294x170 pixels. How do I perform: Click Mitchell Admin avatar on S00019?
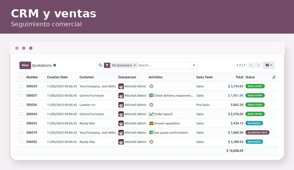(121, 133)
